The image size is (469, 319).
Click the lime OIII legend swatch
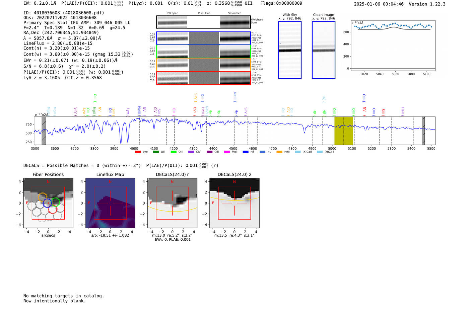pos(174,152)
